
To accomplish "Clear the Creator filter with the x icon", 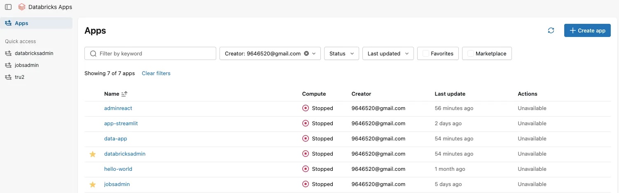I will point(306,53).
